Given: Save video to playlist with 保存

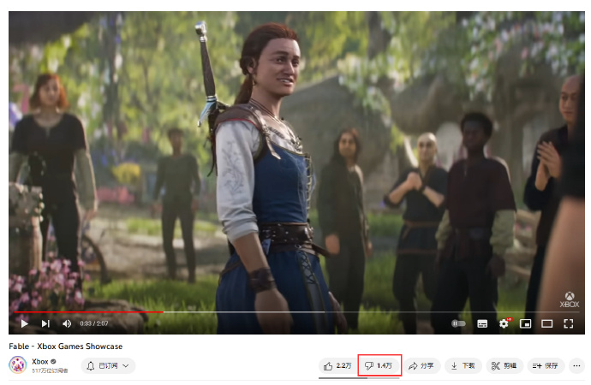Looking at the screenshot, I should pyautogui.click(x=546, y=365).
